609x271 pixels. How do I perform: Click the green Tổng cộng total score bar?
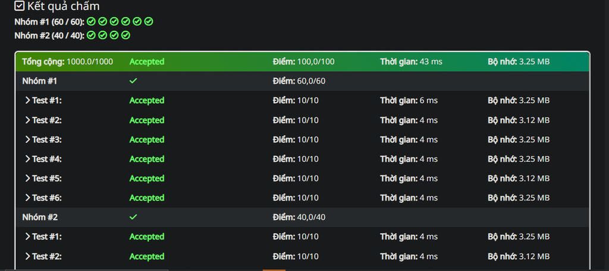coord(302,62)
